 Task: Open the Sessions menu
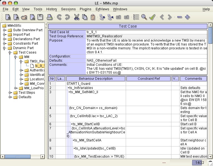click(68, 9)
